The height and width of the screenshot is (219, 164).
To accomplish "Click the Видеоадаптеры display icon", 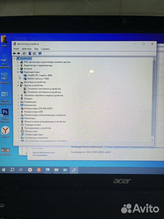I will [x=21, y=72].
